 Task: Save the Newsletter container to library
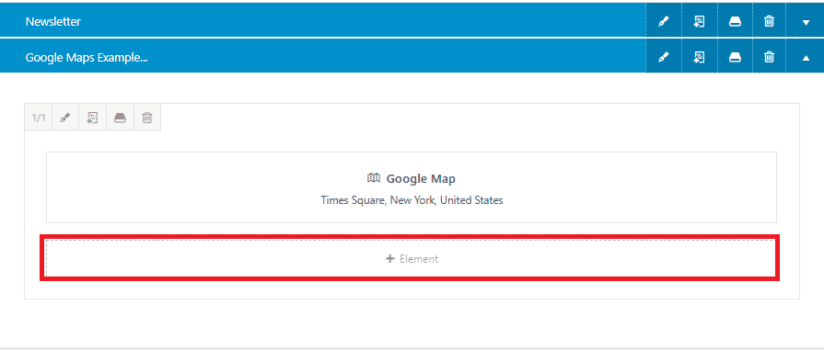click(x=735, y=21)
